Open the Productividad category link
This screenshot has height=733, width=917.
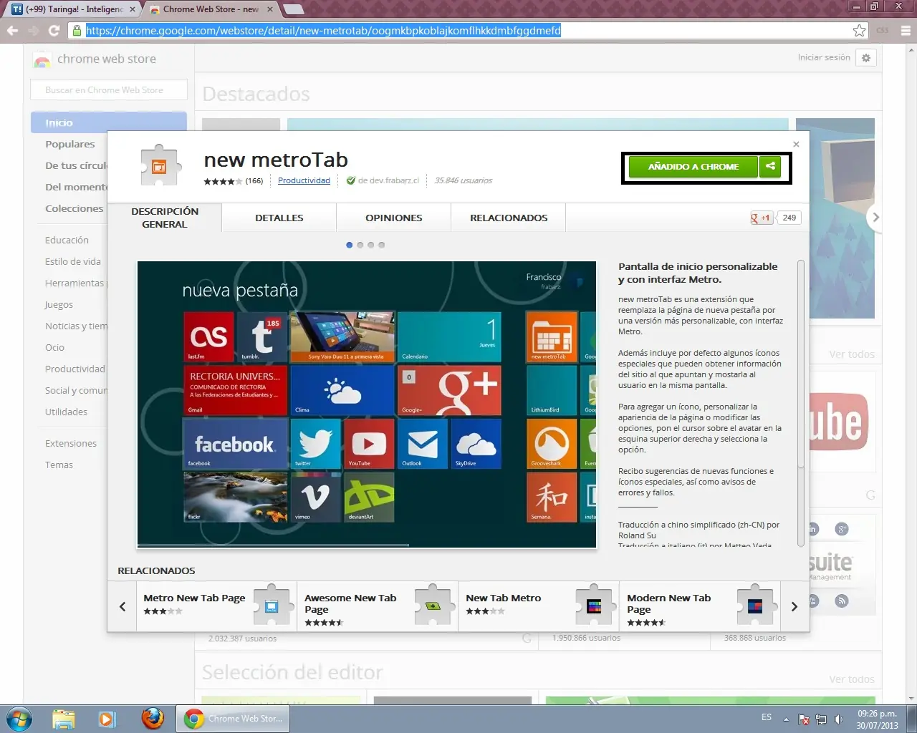click(304, 180)
